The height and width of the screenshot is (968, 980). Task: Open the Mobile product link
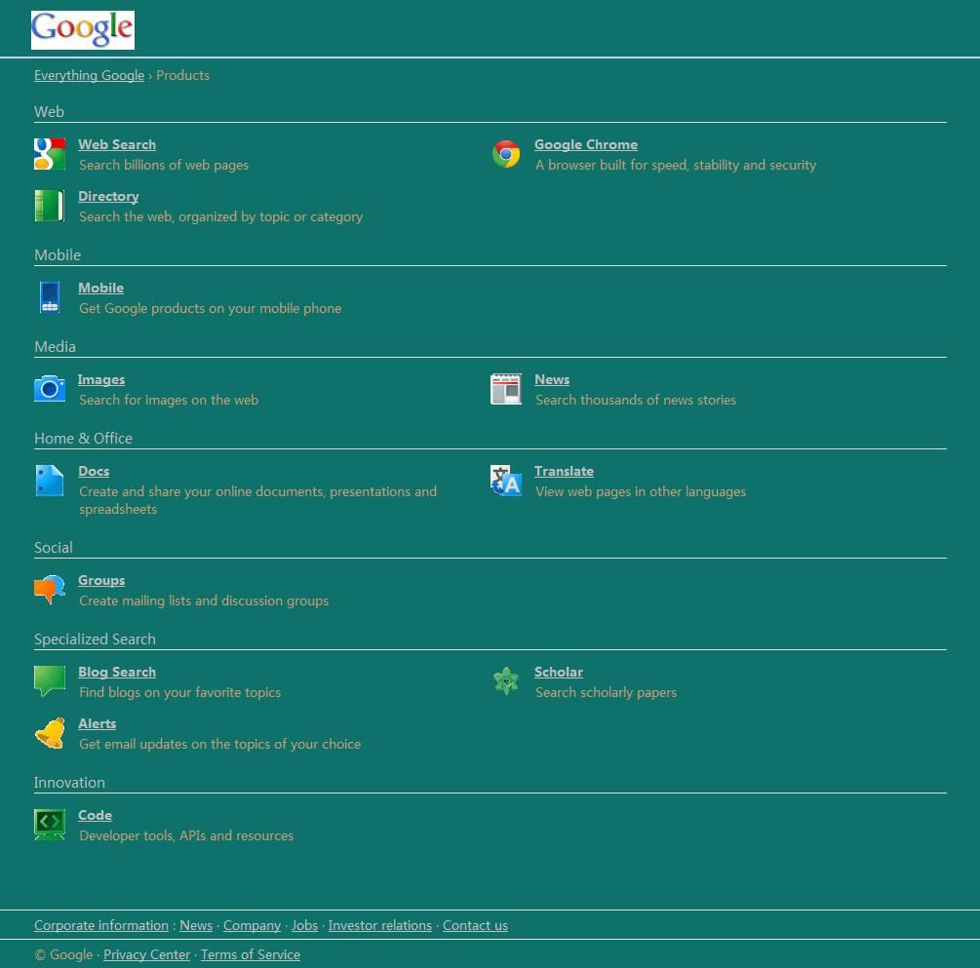(x=100, y=289)
